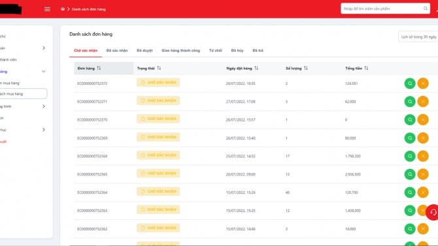View details of order EC0000000752363

click(410, 210)
